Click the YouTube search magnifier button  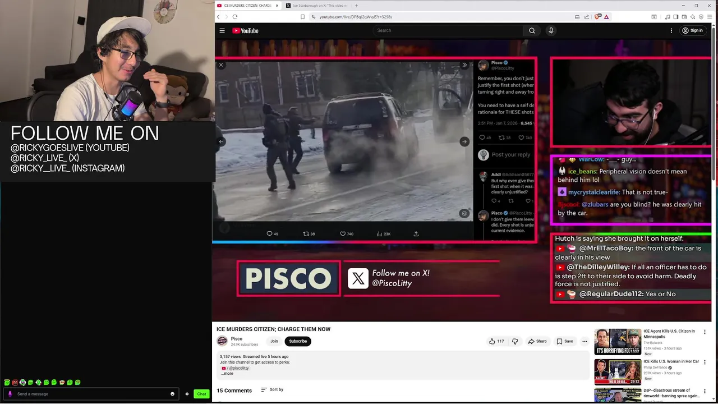[x=532, y=30]
